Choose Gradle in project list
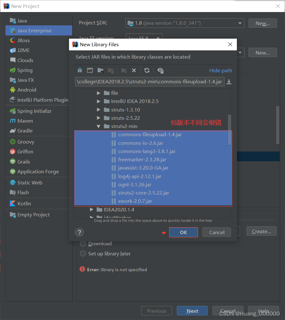This screenshot has height=320, width=285. click(x=37, y=131)
